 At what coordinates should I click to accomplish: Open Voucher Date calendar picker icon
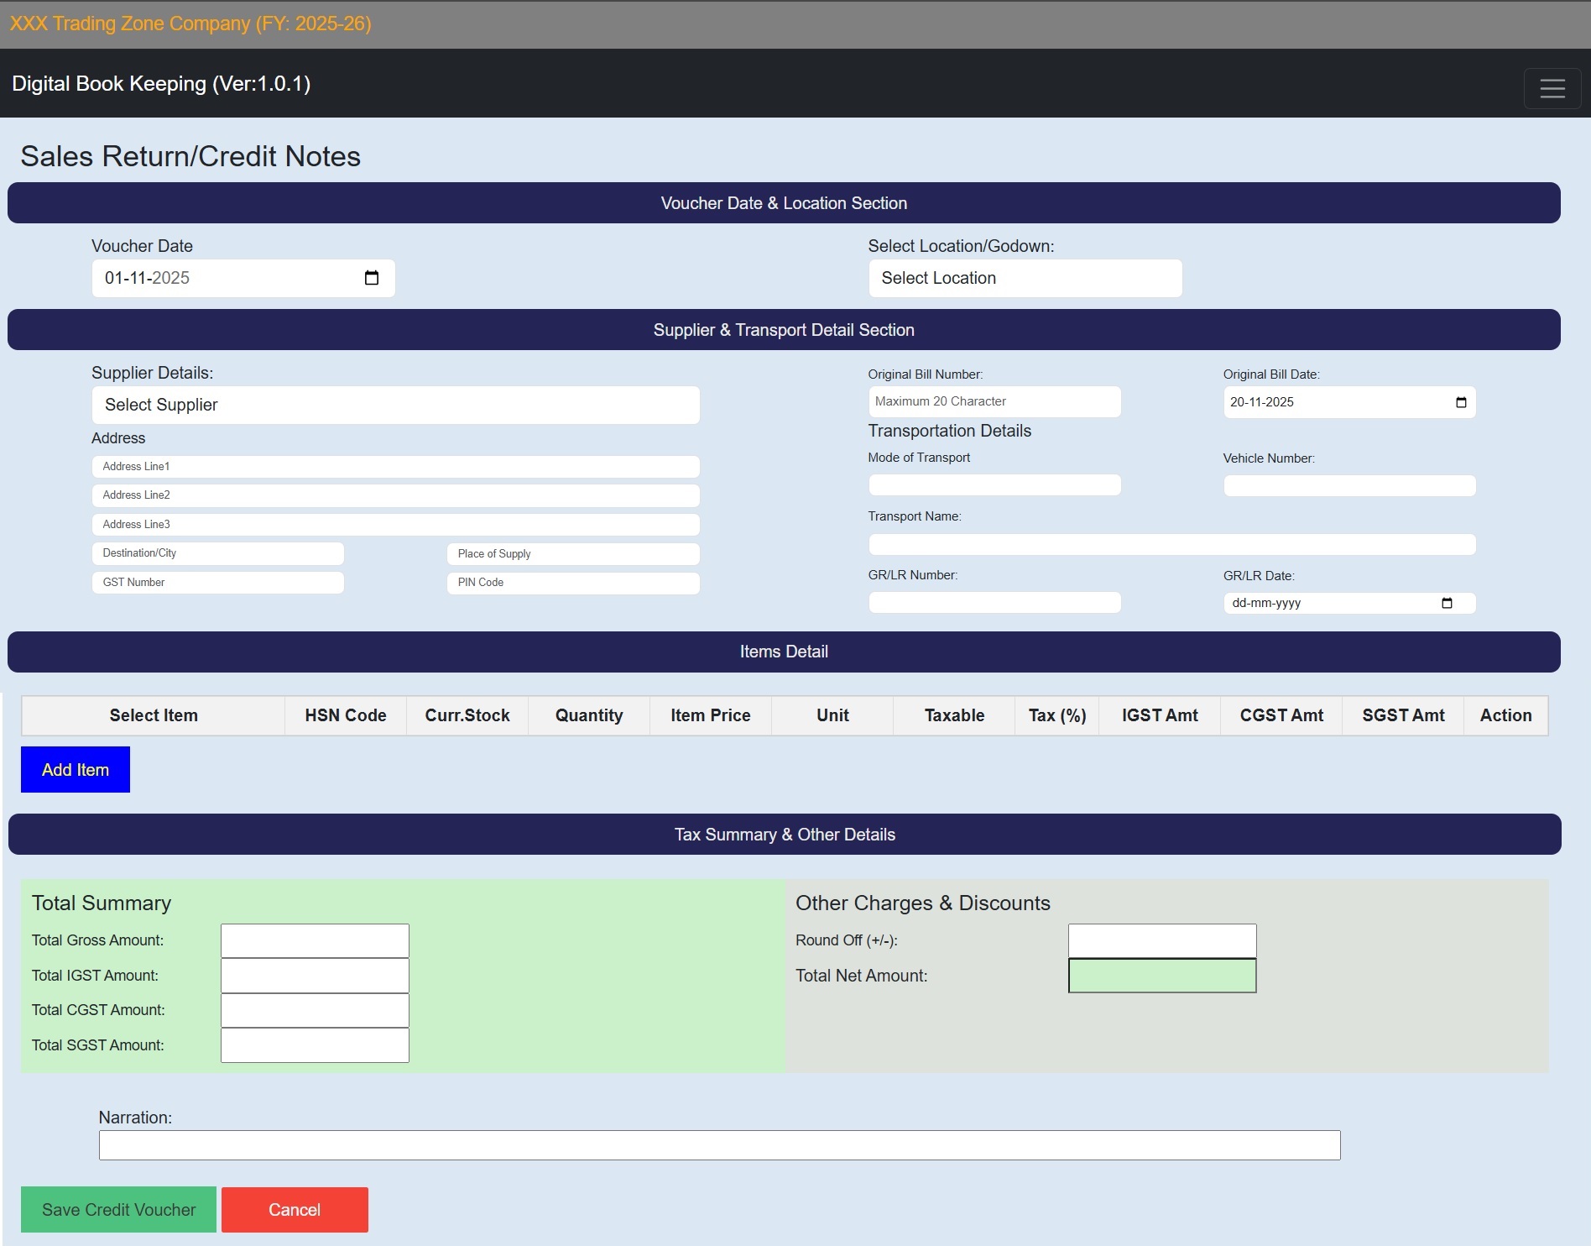click(x=372, y=278)
